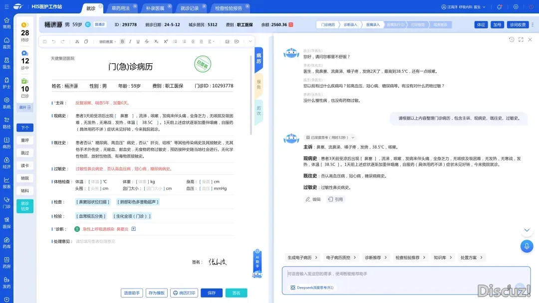Image resolution: width=539 pixels, height=303 pixels.
Task: Click the 签名 sign button
Action: (236, 293)
